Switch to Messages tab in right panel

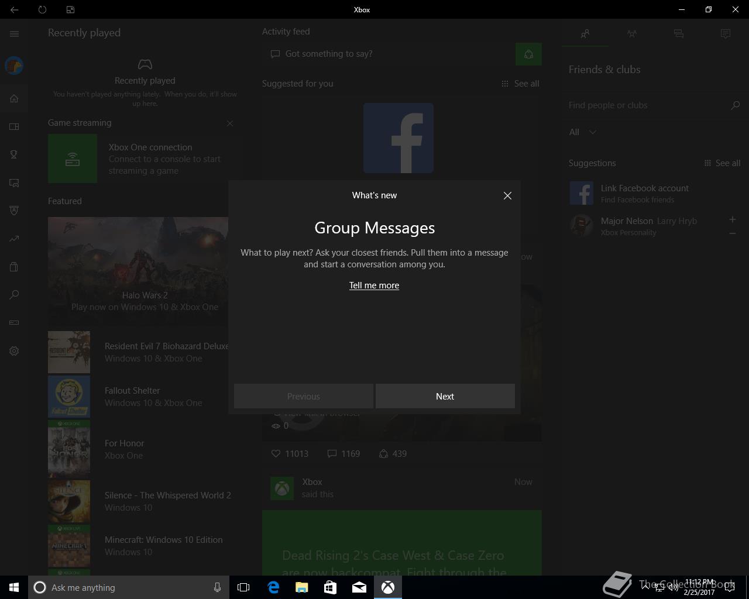click(679, 34)
